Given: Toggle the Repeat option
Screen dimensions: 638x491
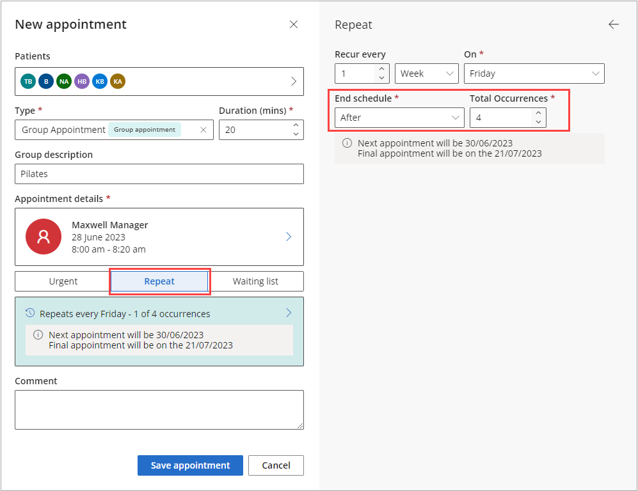Looking at the screenshot, I should (x=159, y=281).
